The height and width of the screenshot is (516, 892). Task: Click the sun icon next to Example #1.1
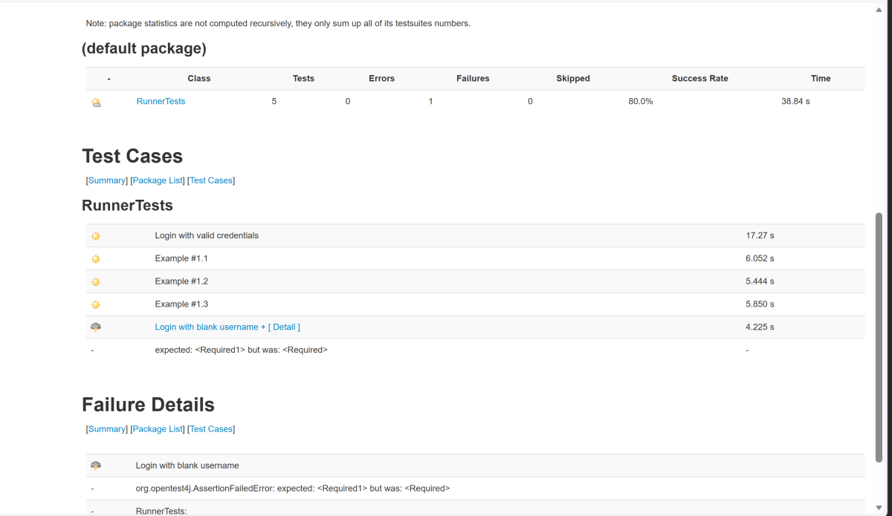96,259
